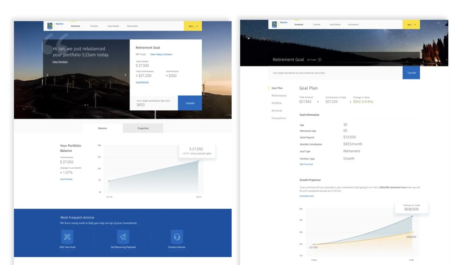Click the + $27,220 total contributions value

143,76
